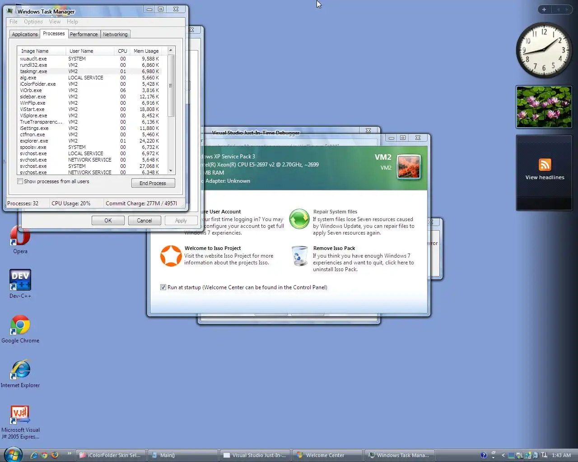The width and height of the screenshot is (578, 462).
Task: Click the RSS feed headlines gadget icon
Action: pyautogui.click(x=545, y=165)
